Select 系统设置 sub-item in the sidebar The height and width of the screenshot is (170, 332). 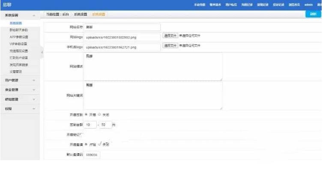(x=16, y=23)
